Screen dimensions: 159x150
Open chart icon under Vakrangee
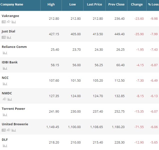14,22
